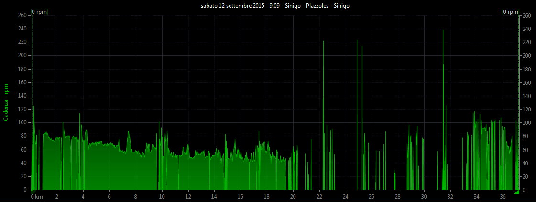The width and height of the screenshot is (536, 202).
Task: Click the 100 label on right rpm axis
Action: (527, 123)
